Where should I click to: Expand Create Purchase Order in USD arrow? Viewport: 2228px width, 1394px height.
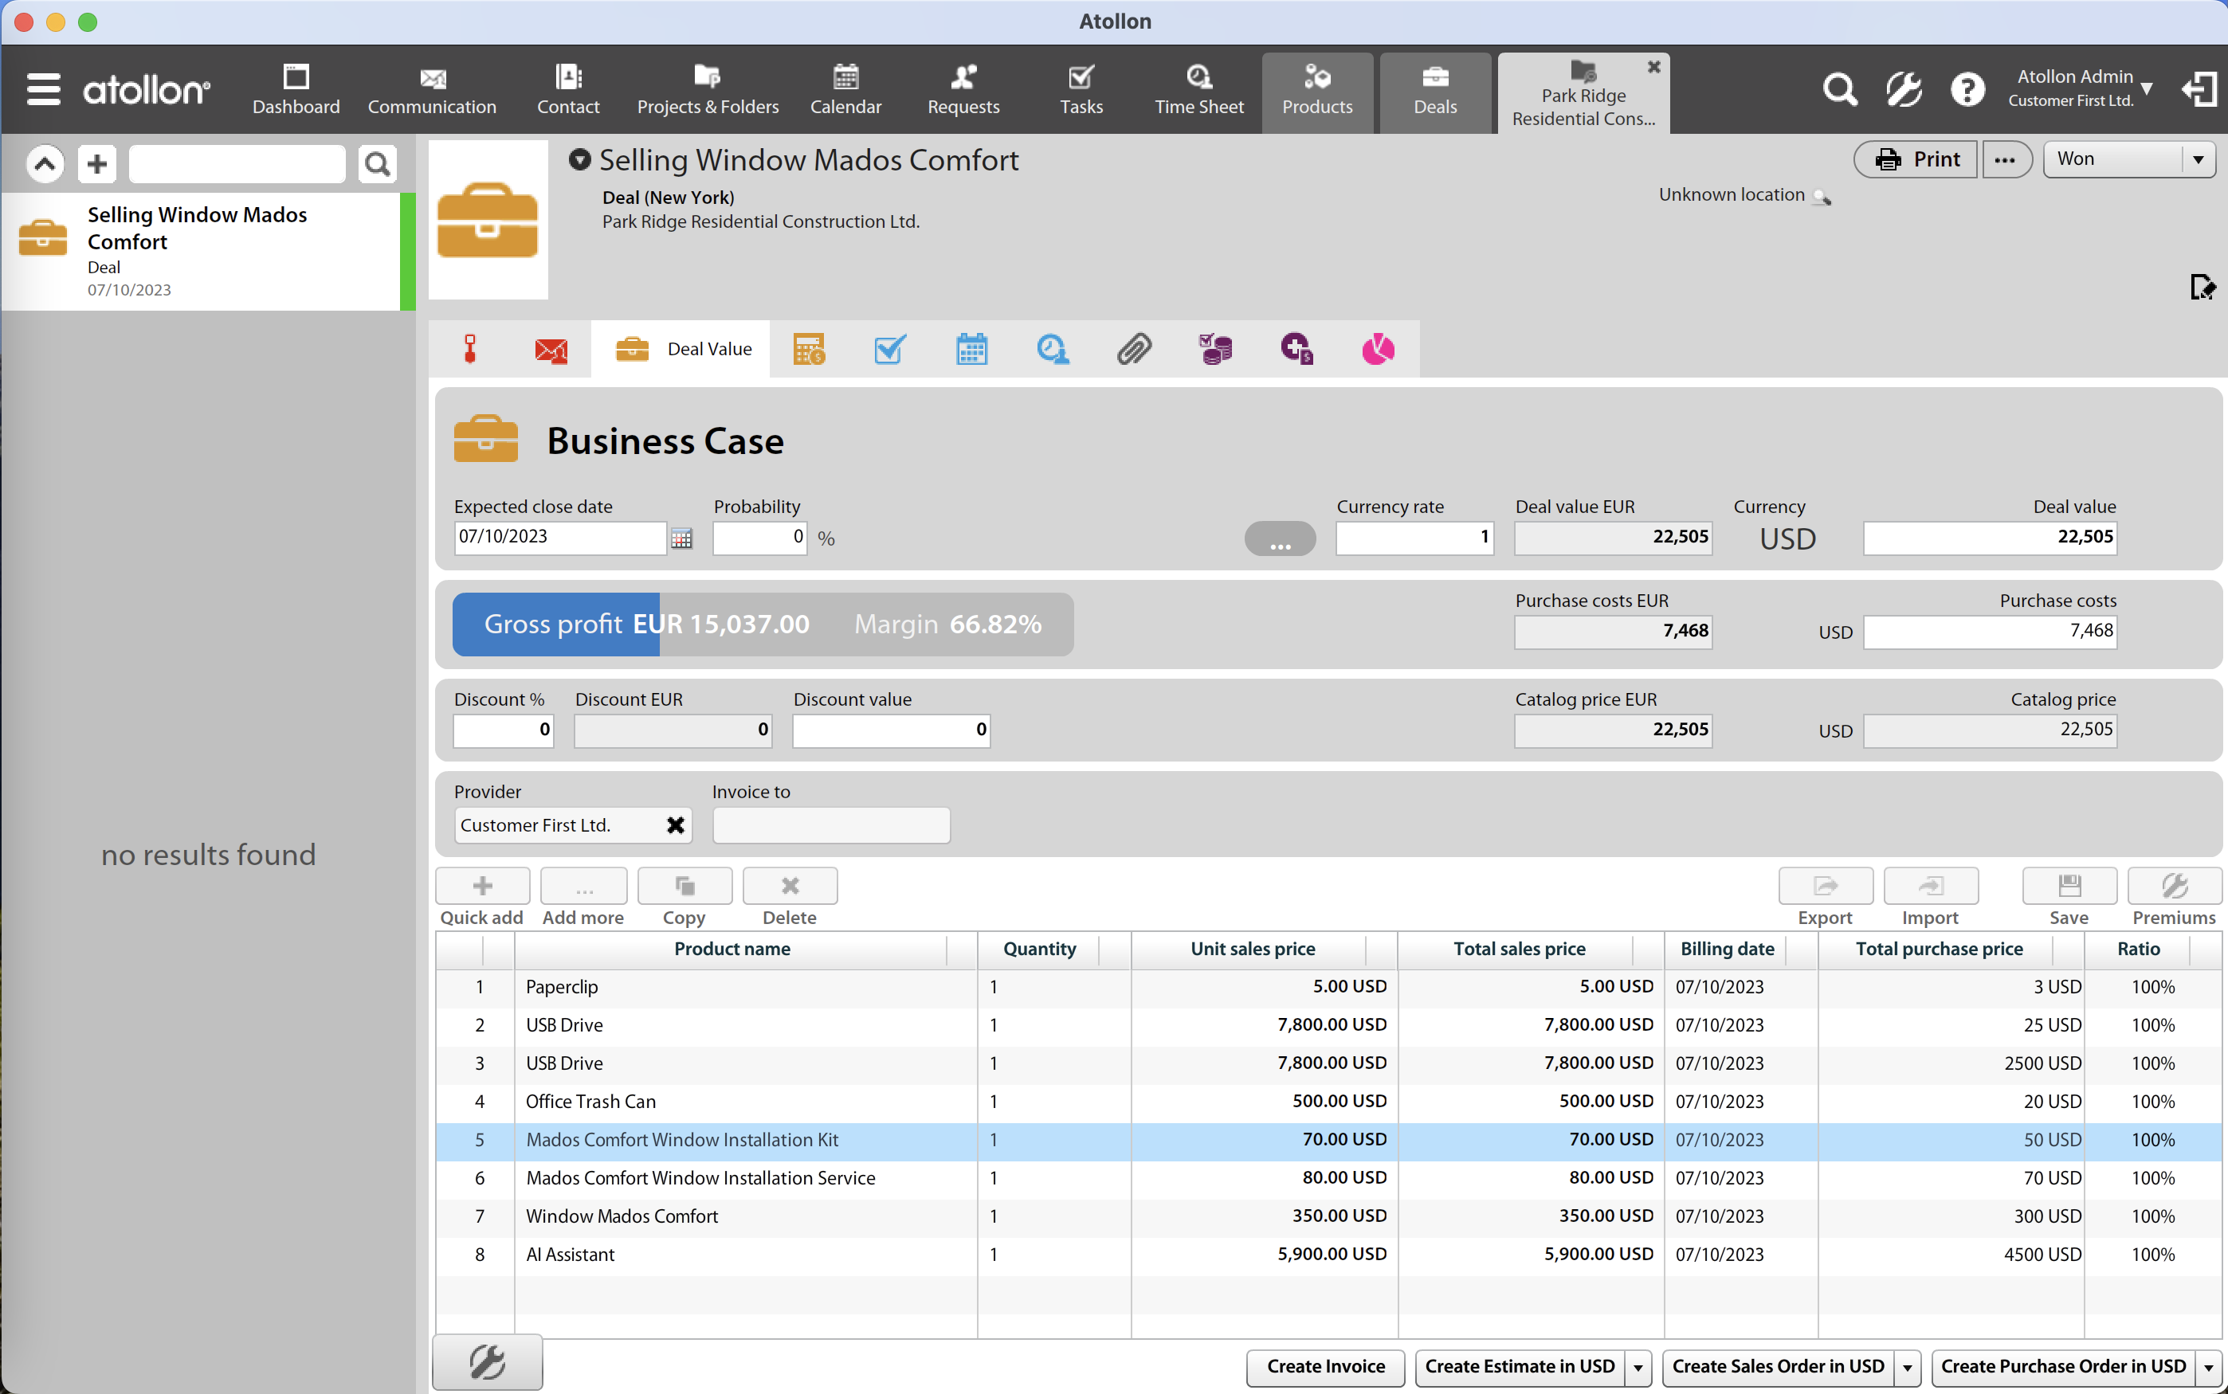pos(2209,1367)
